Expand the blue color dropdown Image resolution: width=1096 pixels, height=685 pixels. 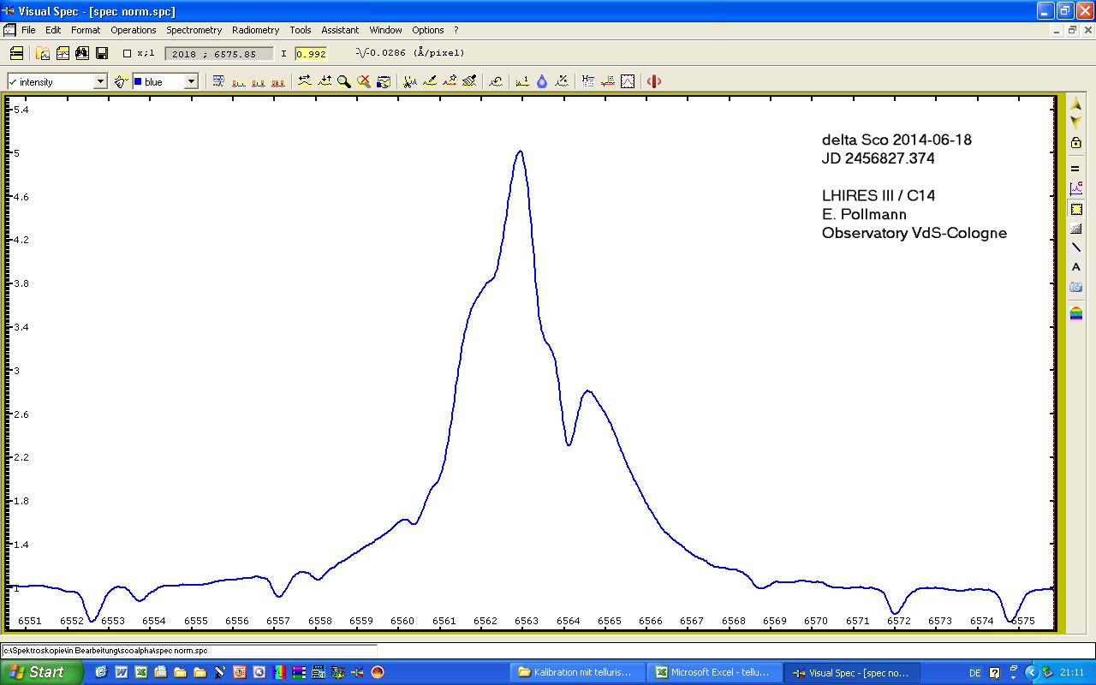click(x=191, y=81)
